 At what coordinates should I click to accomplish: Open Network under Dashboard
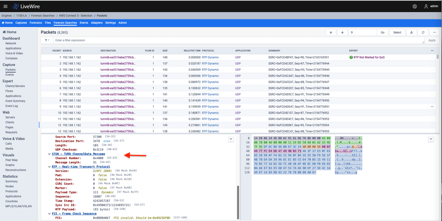(11, 43)
